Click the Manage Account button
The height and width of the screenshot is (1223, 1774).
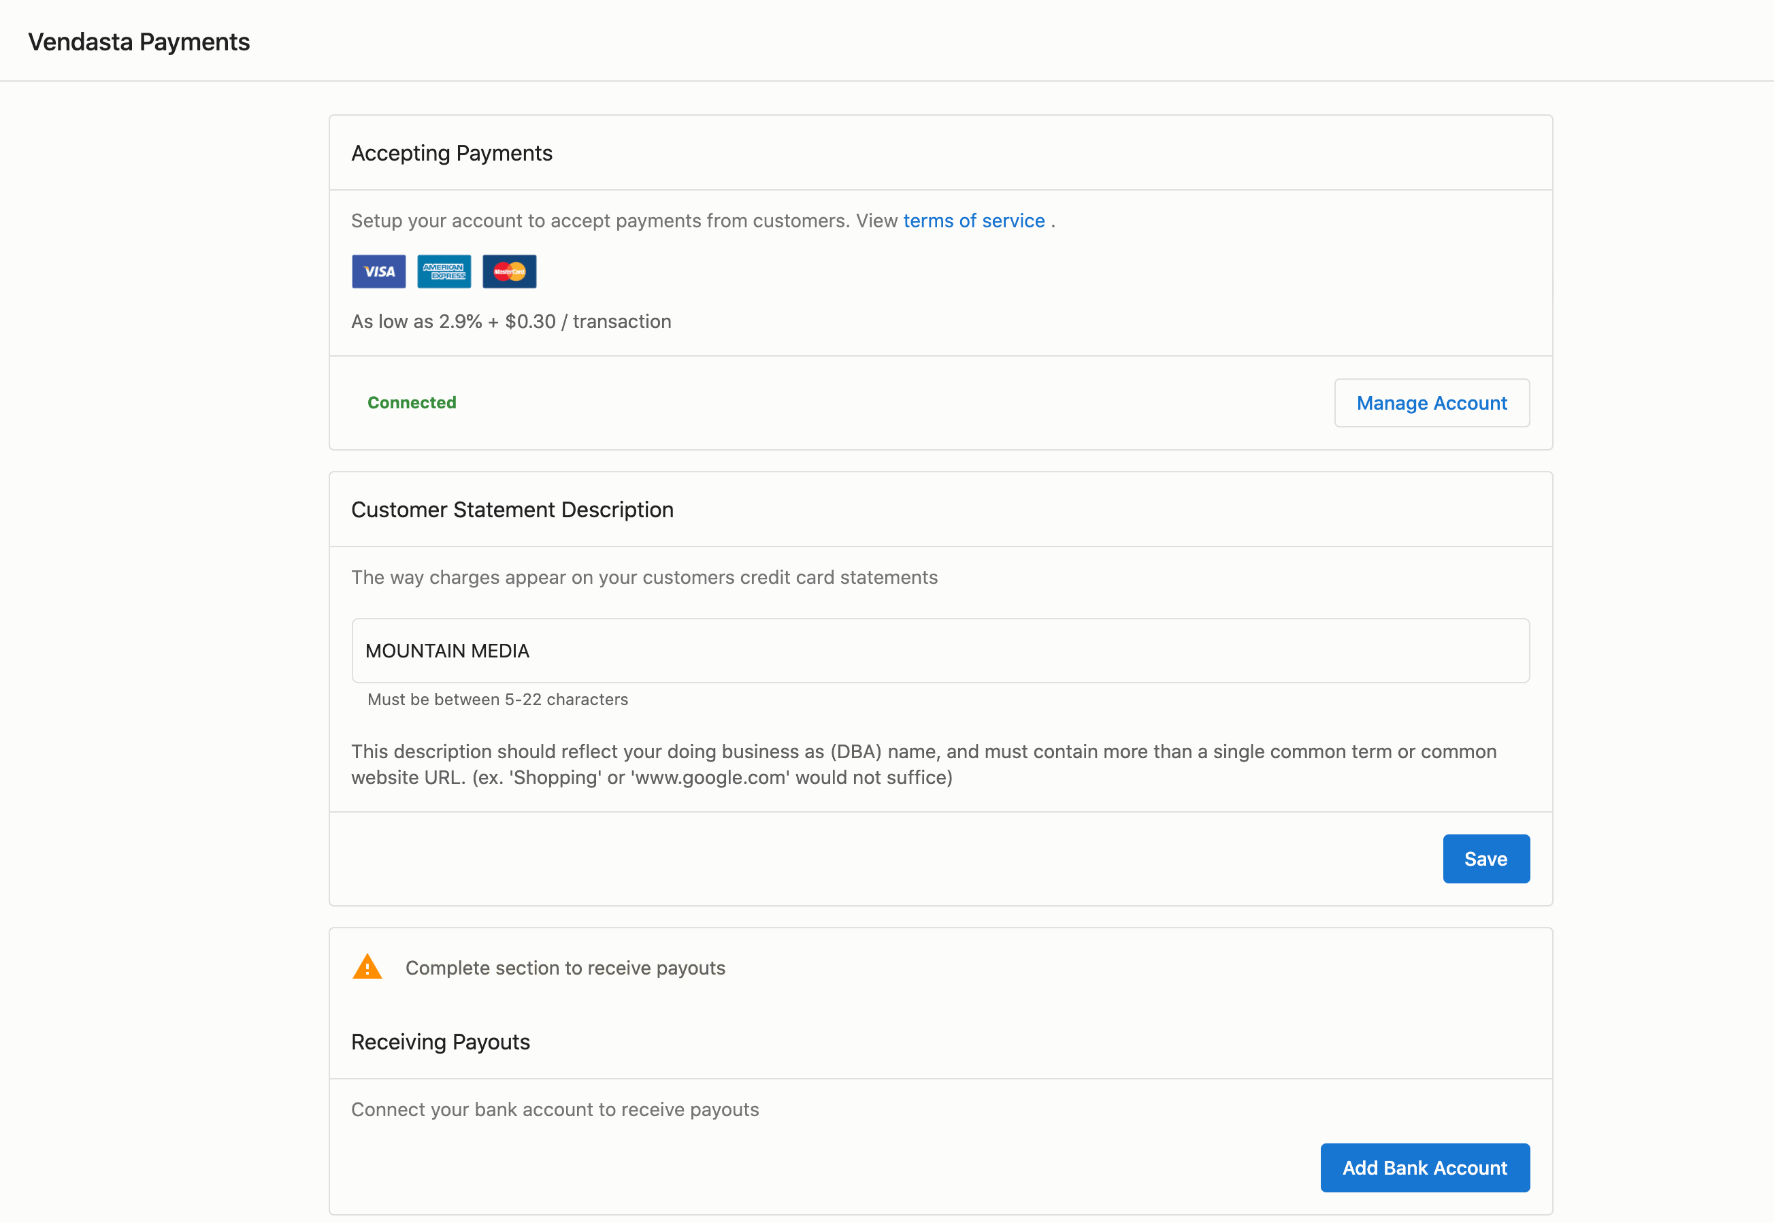coord(1432,403)
